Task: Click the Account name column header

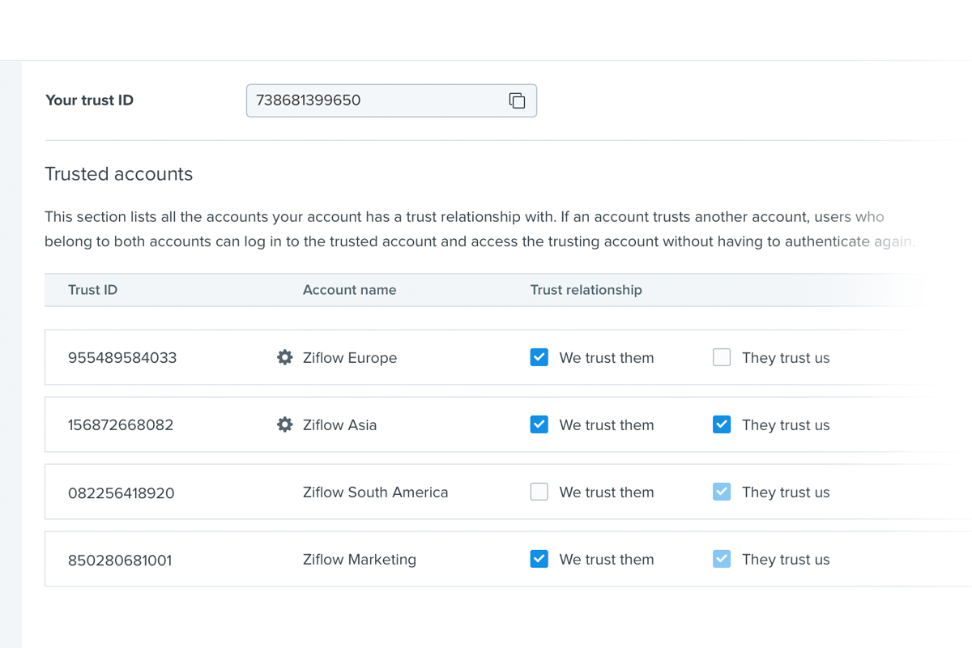Action: (x=349, y=290)
